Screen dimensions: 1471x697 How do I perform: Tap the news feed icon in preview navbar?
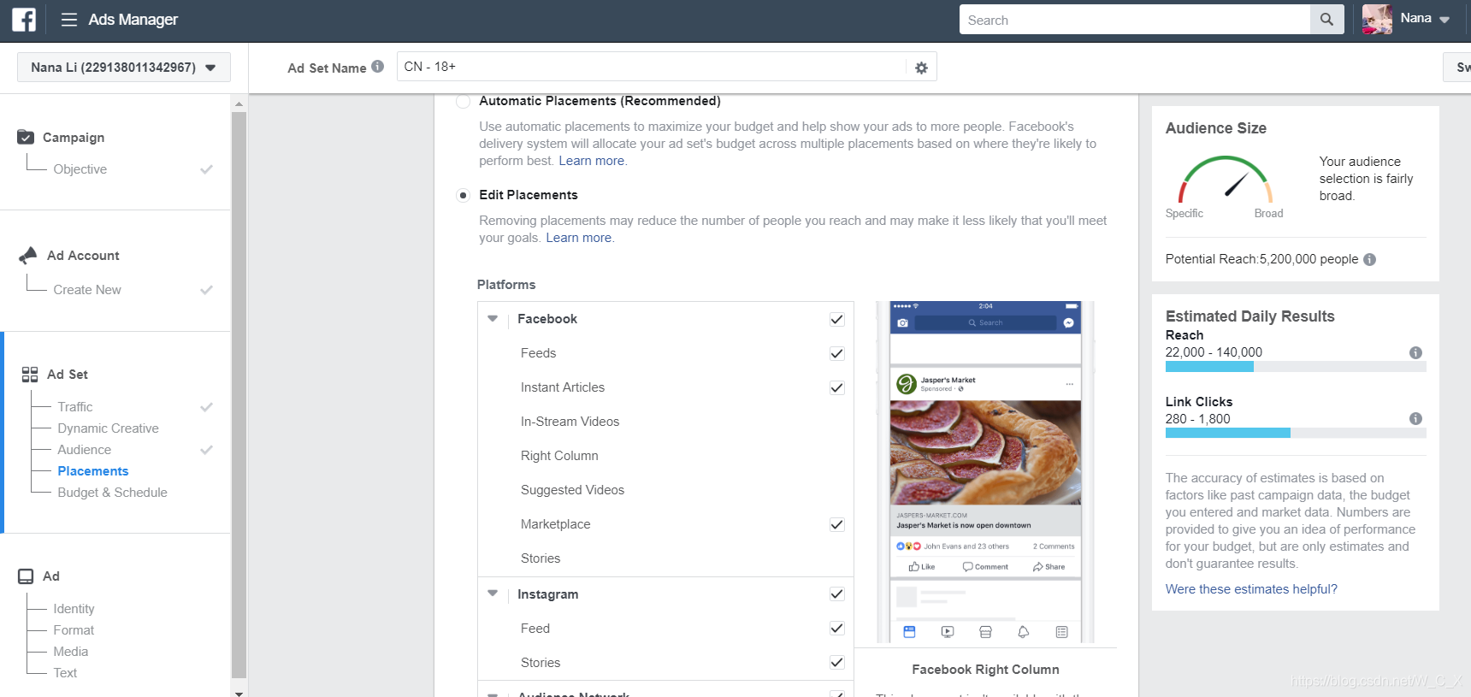click(x=909, y=632)
